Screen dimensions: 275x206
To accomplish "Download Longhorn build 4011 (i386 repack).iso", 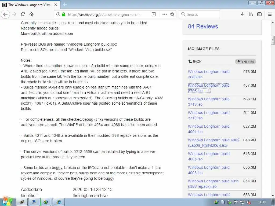I will 214,183.
